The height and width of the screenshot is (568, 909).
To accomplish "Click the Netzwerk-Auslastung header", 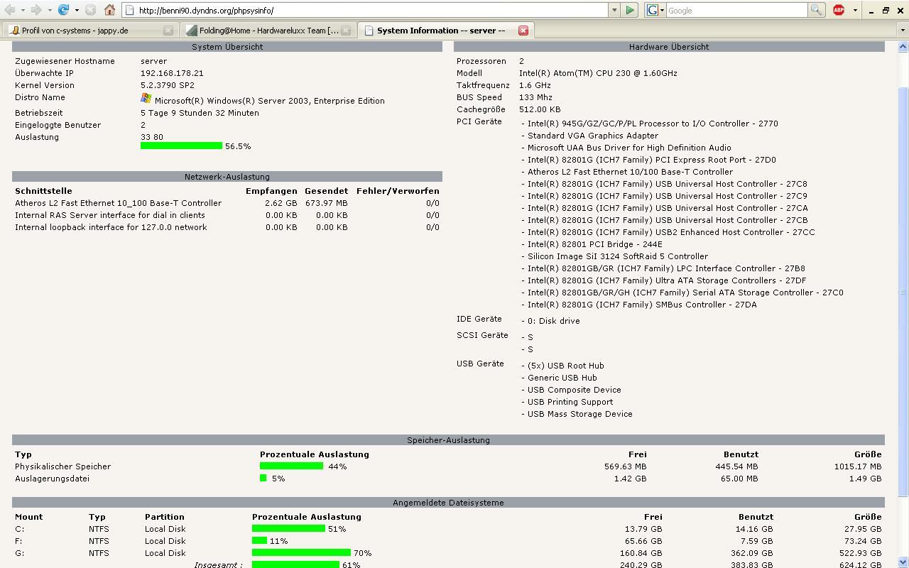I will [x=227, y=176].
